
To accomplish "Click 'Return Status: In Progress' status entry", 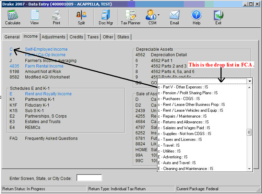I will [44, 189].
